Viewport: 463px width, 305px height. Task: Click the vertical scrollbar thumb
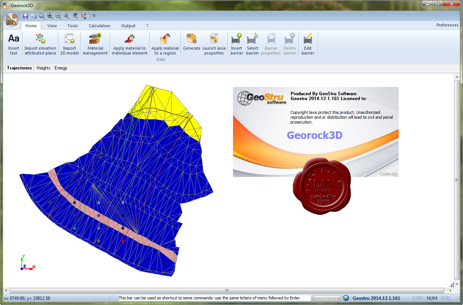[x=457, y=180]
